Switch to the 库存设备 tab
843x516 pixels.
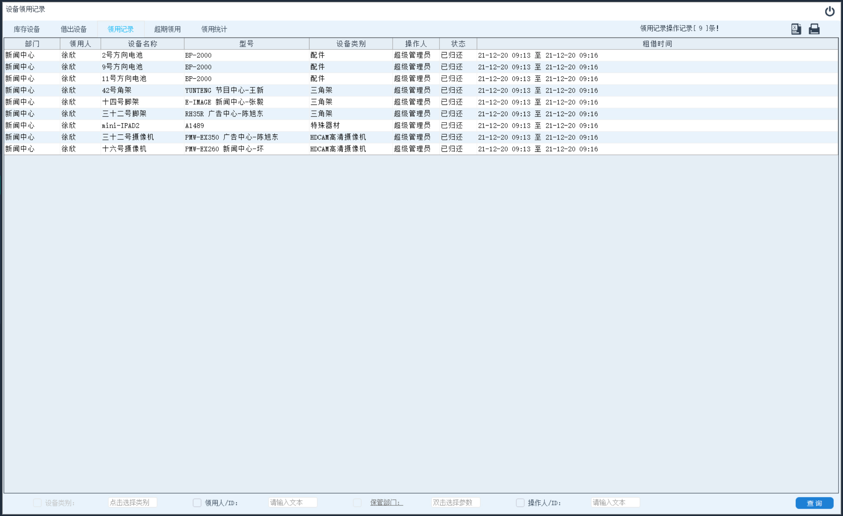pyautogui.click(x=27, y=29)
